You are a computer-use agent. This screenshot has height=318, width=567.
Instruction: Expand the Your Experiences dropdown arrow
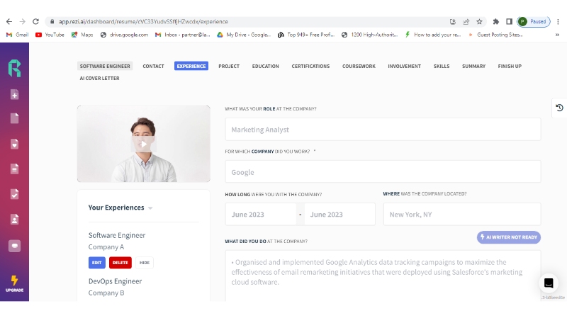tap(150, 208)
